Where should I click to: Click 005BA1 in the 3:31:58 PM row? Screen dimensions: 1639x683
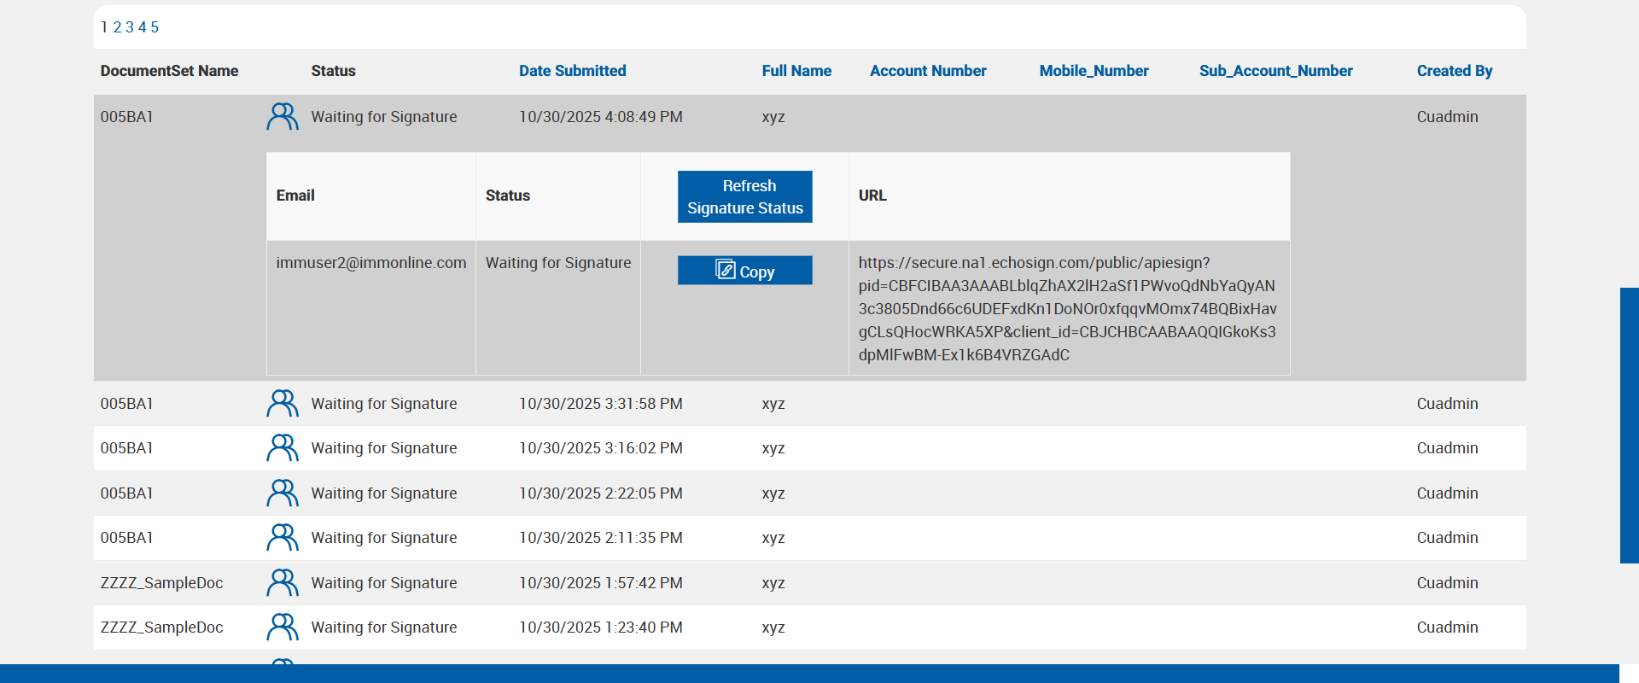(126, 404)
